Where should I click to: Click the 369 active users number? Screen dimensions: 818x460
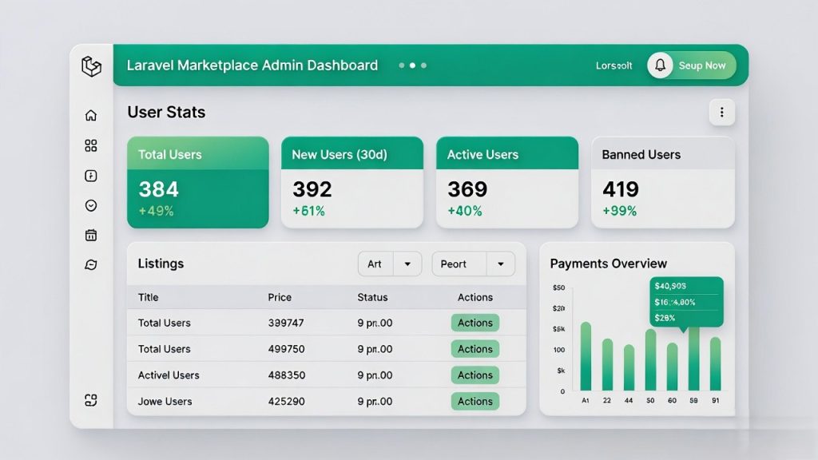[x=467, y=189]
